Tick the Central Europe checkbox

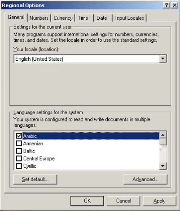19,158
